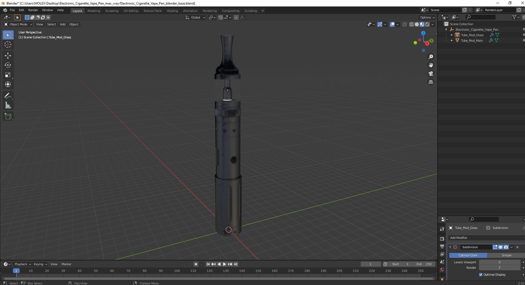This screenshot has width=525, height=285.
Task: Click the pan view hand icon
Action: click(431, 65)
